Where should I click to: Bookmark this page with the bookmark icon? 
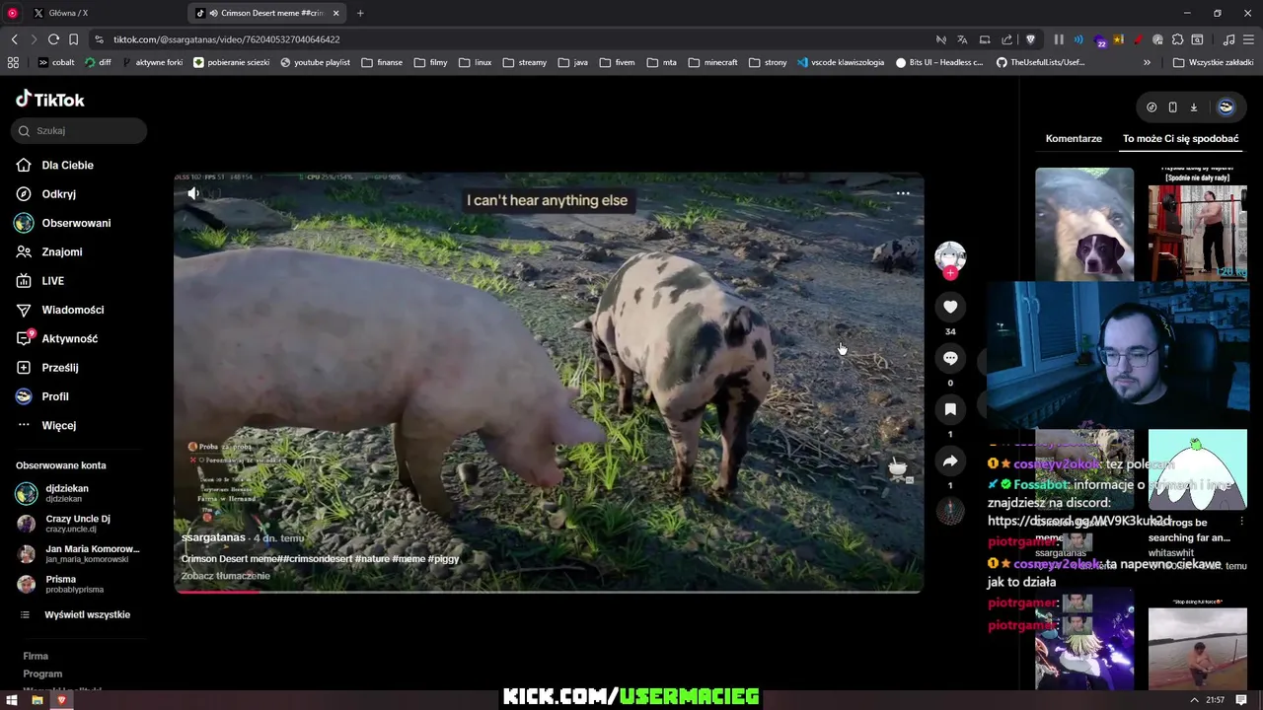(73, 39)
